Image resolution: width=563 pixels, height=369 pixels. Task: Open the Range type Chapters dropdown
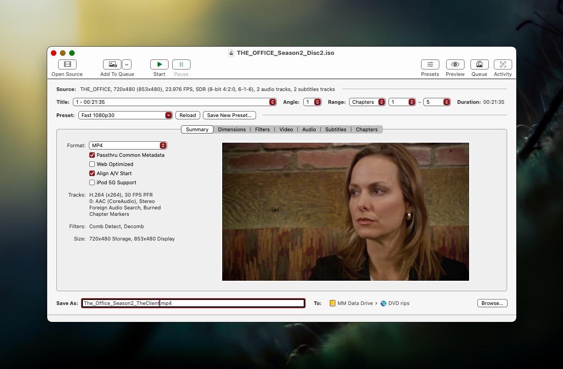(x=367, y=102)
